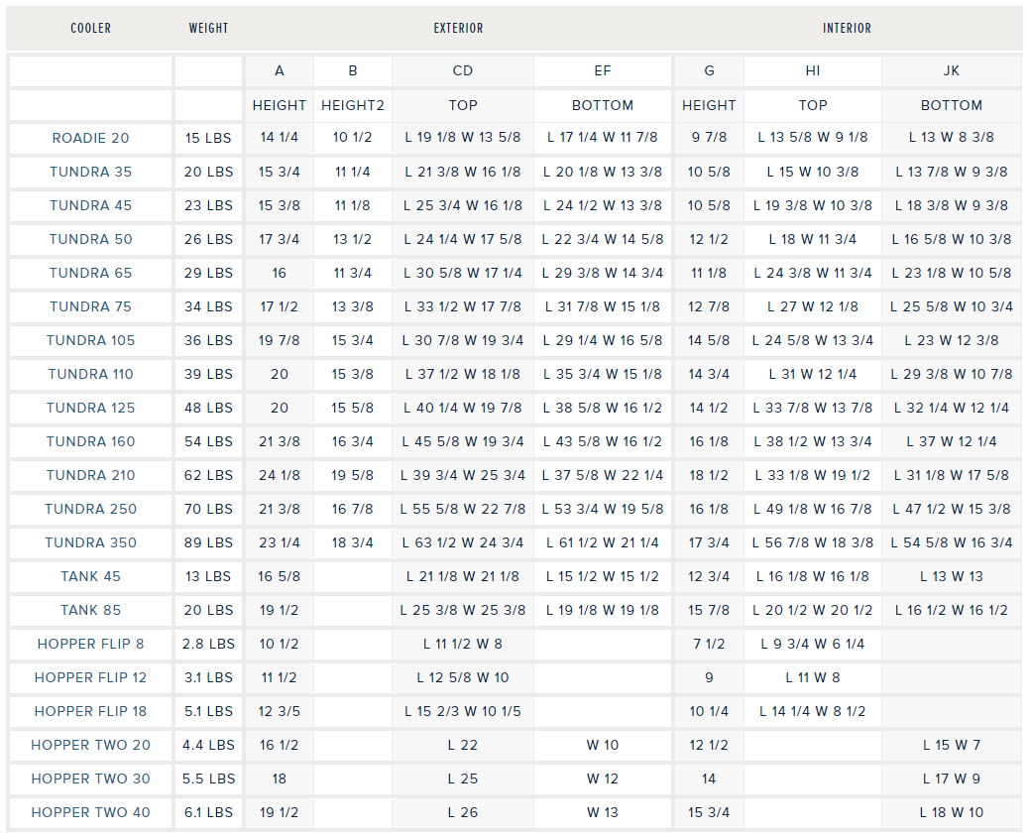This screenshot has height=839, width=1029.
Task: Click the G column label
Action: [x=709, y=70]
